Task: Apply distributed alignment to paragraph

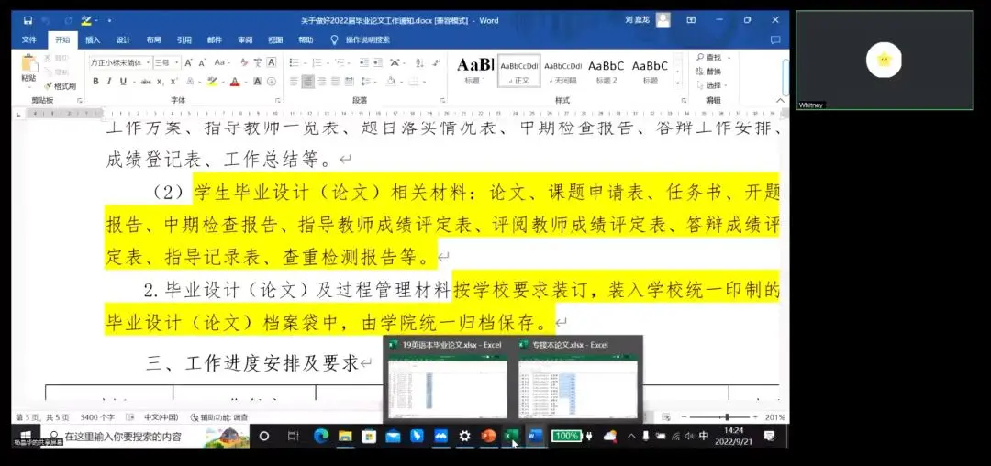Action: (x=350, y=82)
